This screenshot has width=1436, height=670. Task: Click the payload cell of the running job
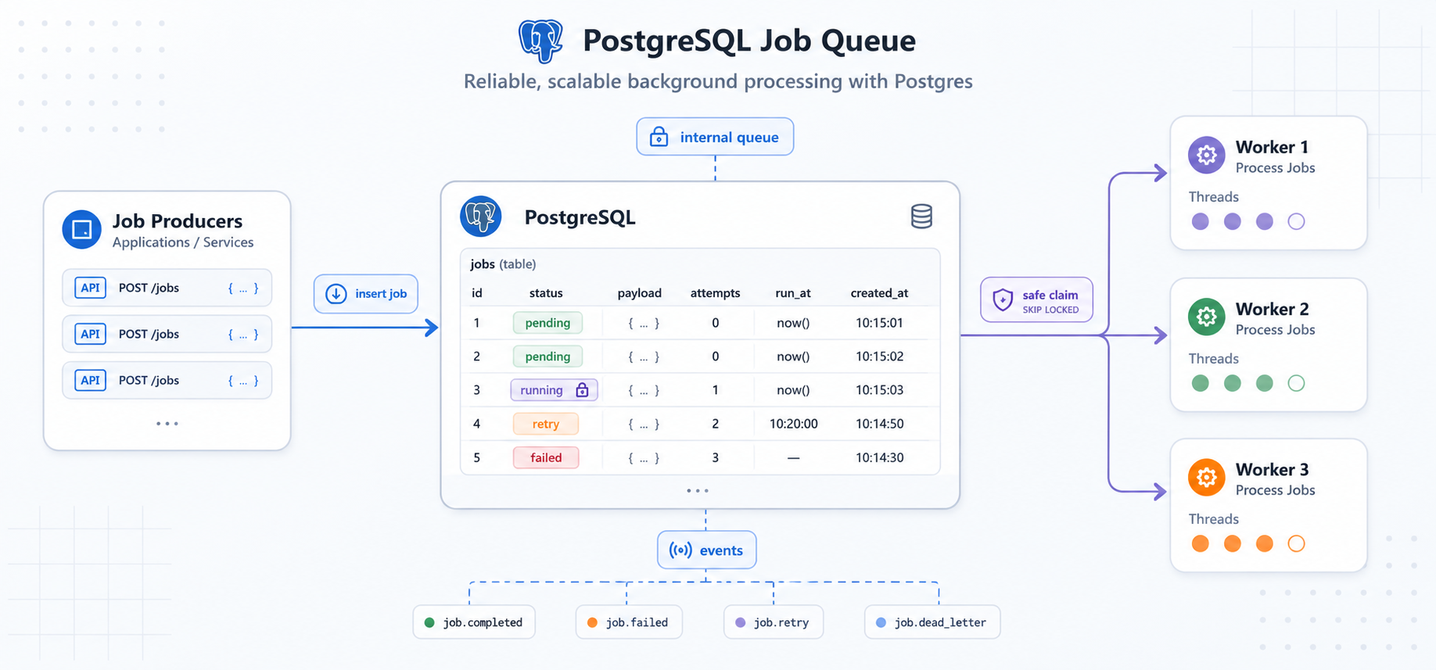644,390
